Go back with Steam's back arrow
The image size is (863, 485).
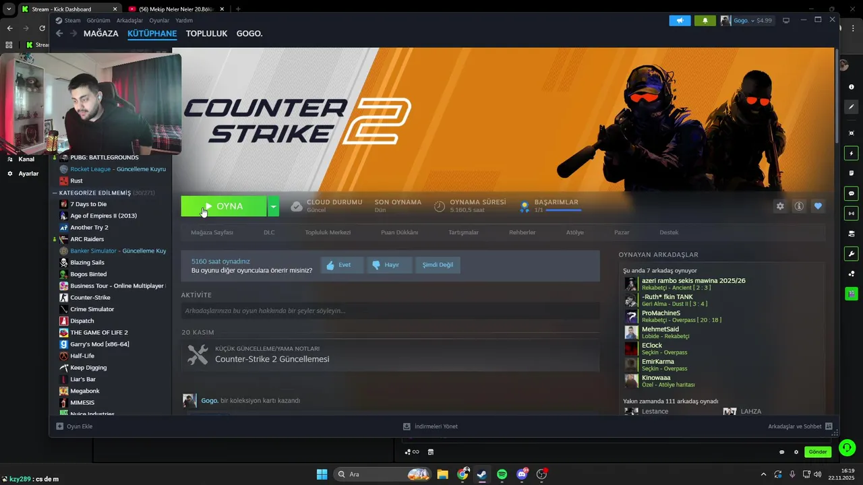pyautogui.click(x=59, y=33)
